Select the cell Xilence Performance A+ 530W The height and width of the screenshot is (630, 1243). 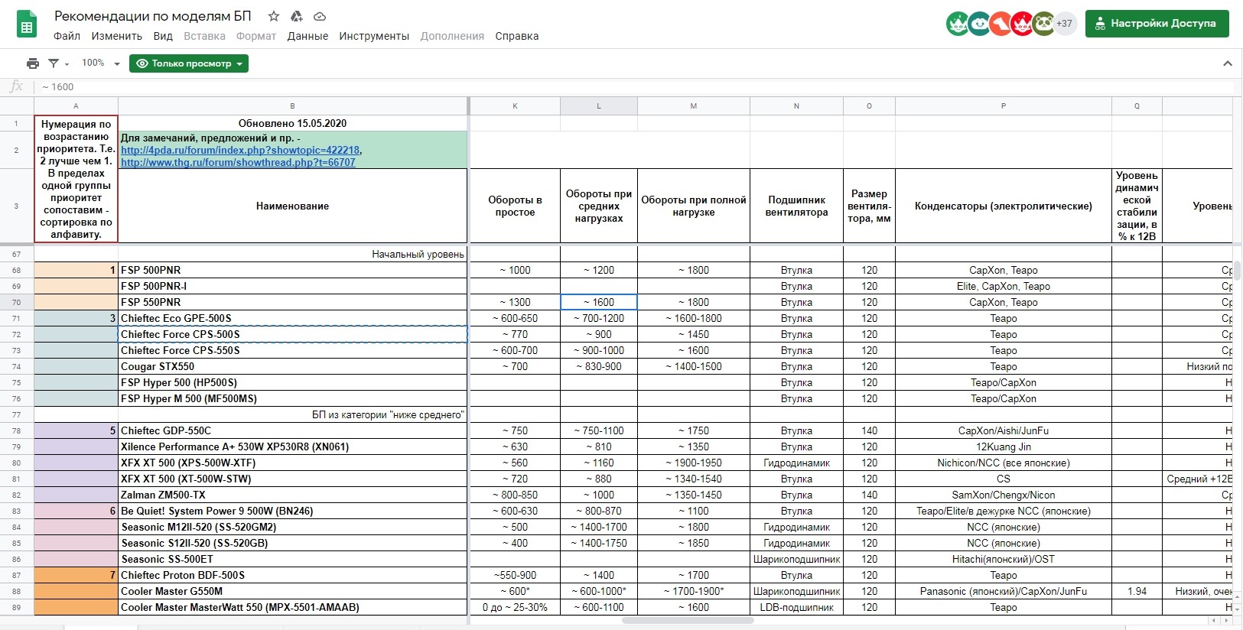(292, 447)
